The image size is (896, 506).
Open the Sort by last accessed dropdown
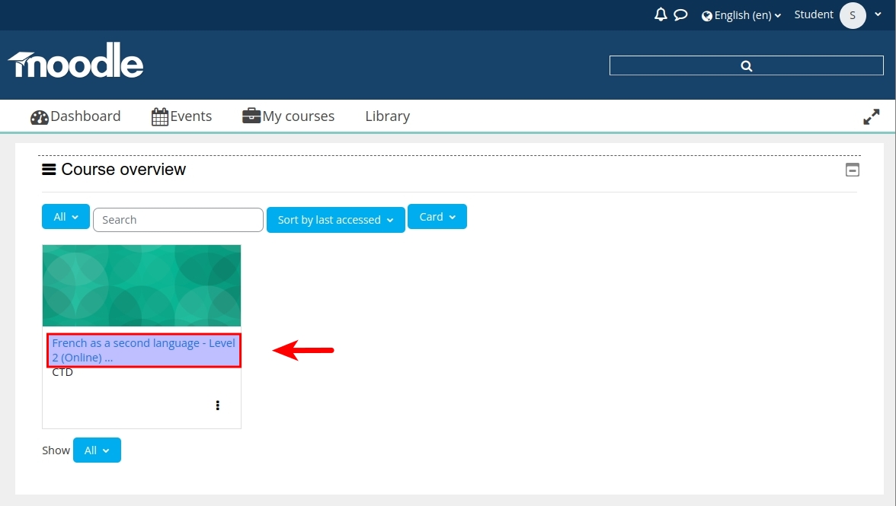pyautogui.click(x=335, y=220)
